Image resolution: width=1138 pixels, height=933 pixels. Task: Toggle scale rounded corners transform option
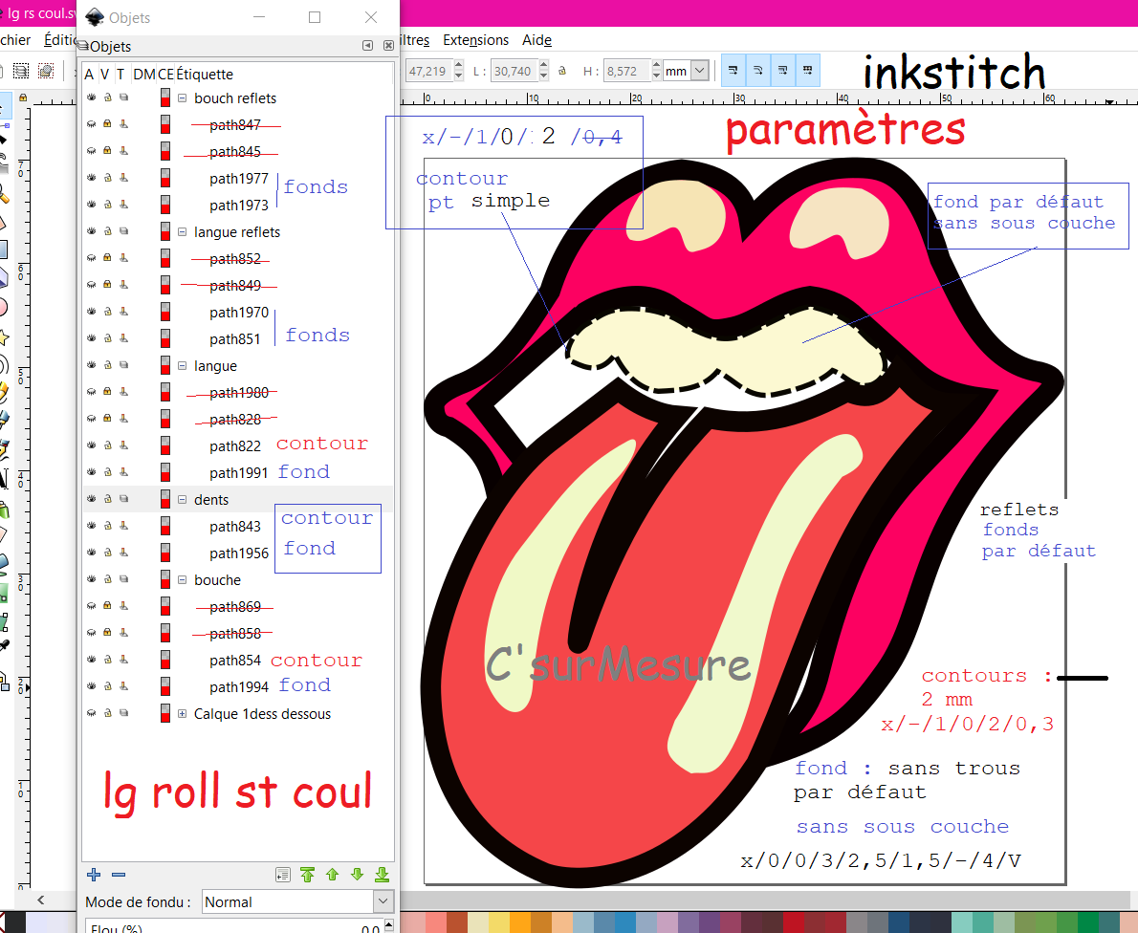757,71
